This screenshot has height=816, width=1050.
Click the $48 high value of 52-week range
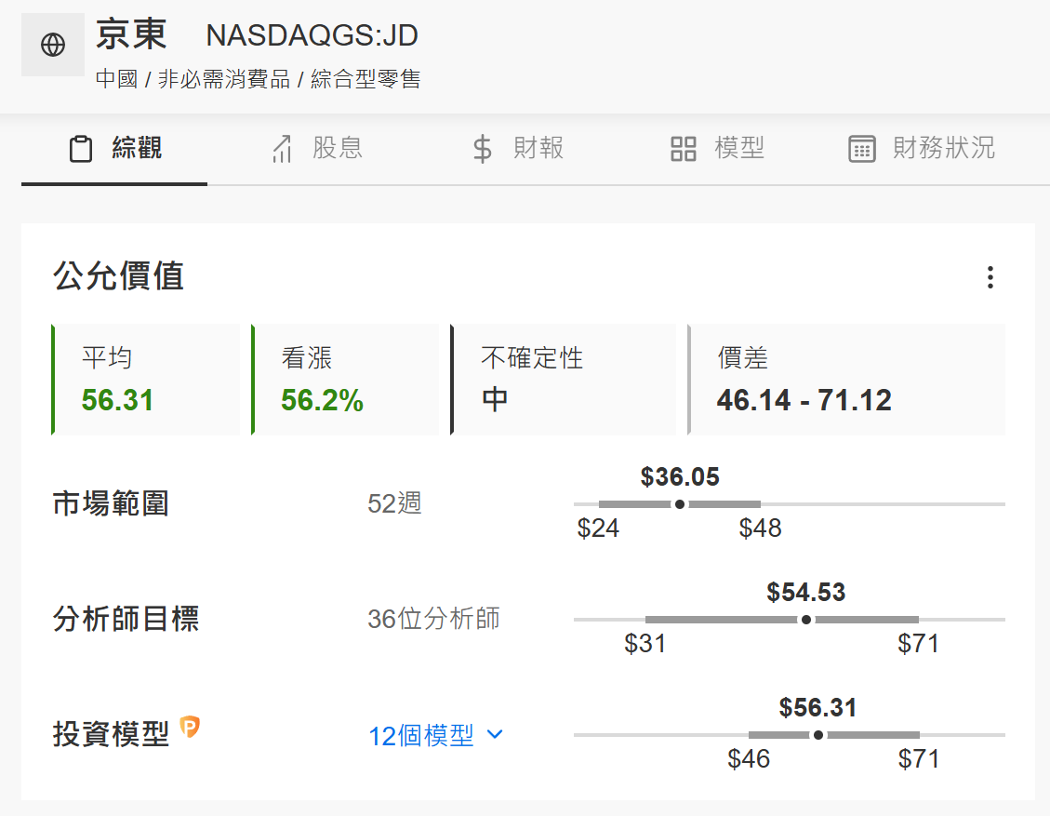click(x=760, y=528)
